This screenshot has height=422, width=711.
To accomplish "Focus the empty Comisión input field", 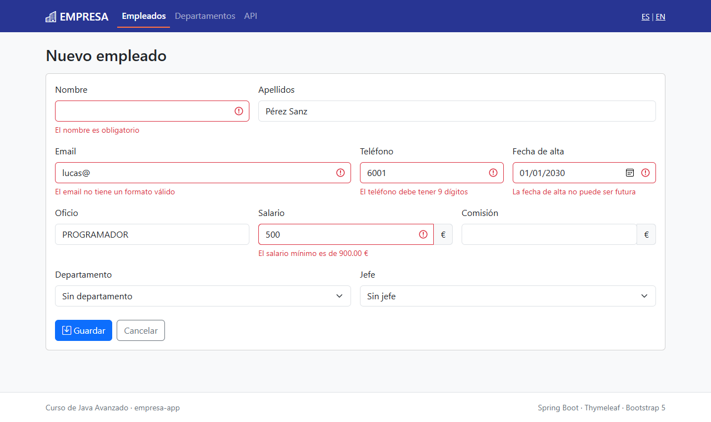I will coord(549,234).
